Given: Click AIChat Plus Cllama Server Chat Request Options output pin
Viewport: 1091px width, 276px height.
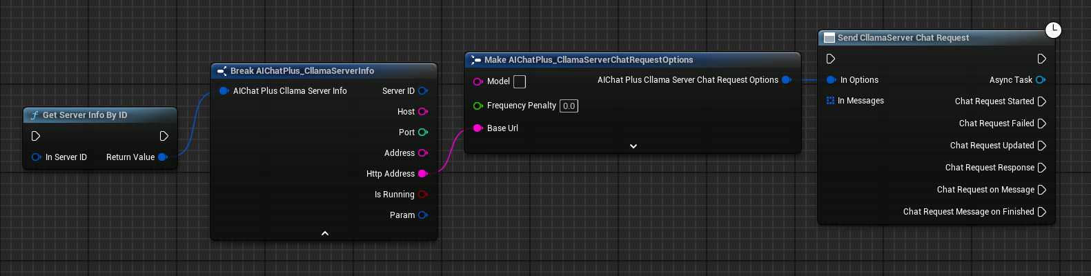Looking at the screenshot, I should (787, 80).
